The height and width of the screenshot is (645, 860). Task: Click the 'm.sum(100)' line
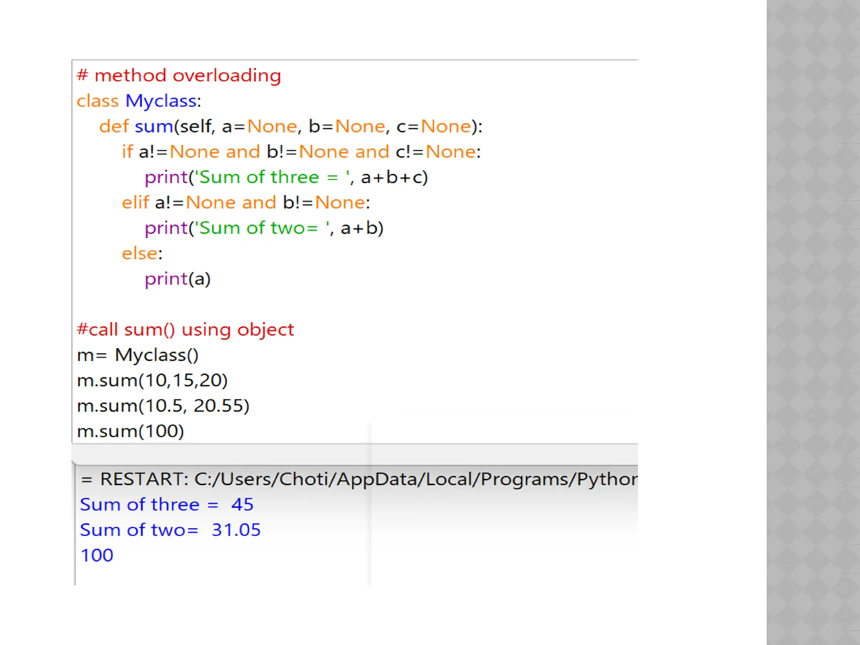(131, 431)
